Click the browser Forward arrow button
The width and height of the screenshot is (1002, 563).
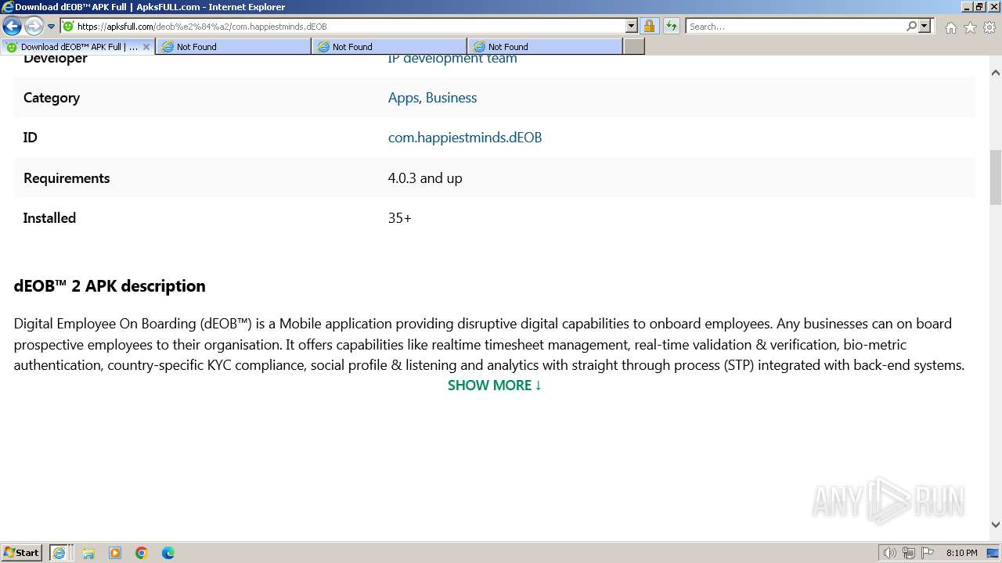[x=34, y=26]
